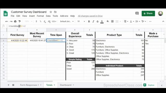The image size is (166, 93).
Task: Increase decimal places
Action: pyautogui.click(x=49, y=21)
